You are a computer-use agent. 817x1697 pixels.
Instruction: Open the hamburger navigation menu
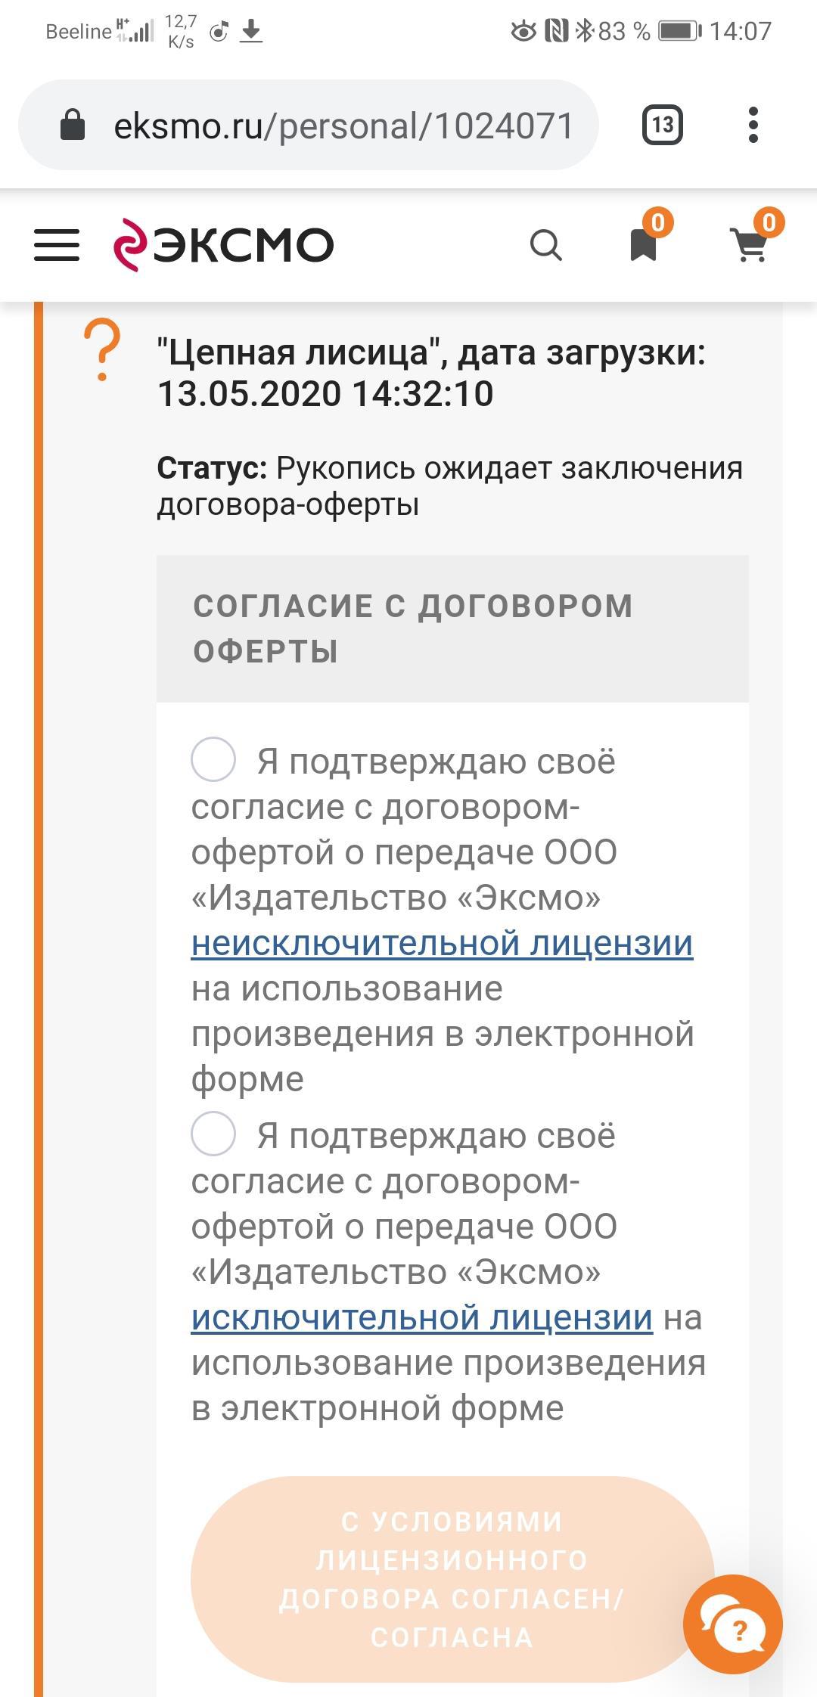(x=57, y=245)
